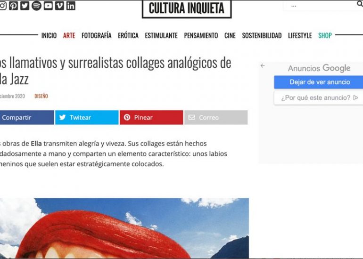Open the Vimeo social icon
The width and height of the screenshot is (363, 259).
[59, 6]
